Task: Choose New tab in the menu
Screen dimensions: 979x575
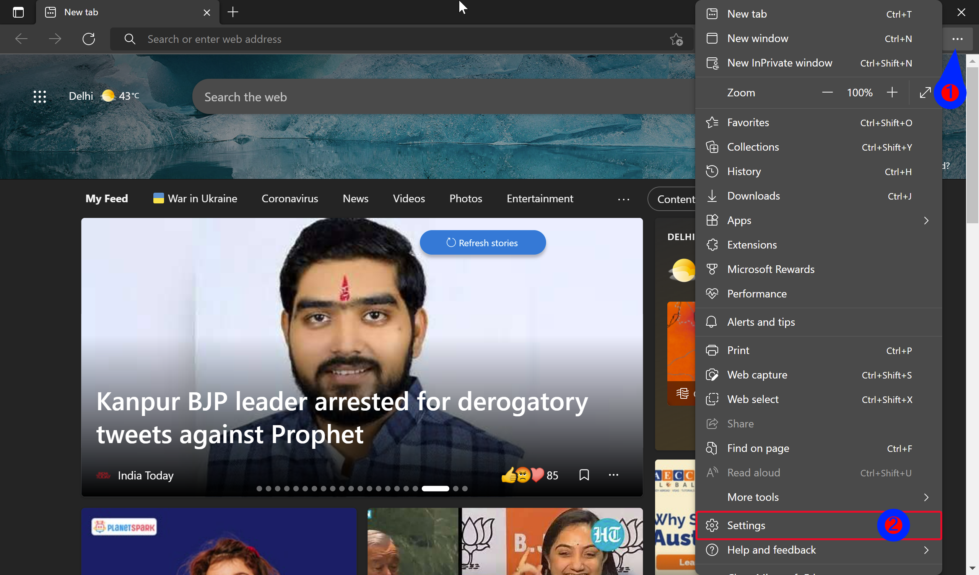Action: pyautogui.click(x=818, y=14)
